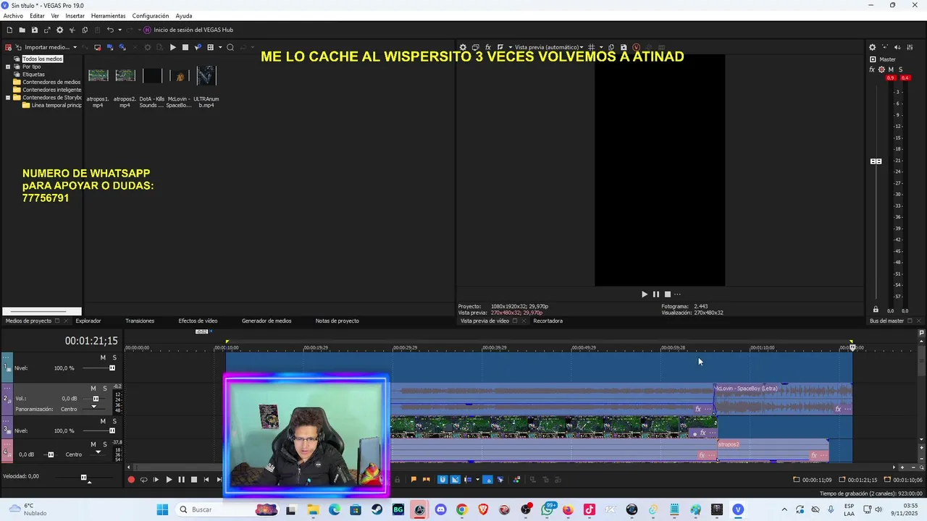This screenshot has width=927, height=521.
Task: Click track 1 Nivel opacity slider handle
Action: (112, 368)
